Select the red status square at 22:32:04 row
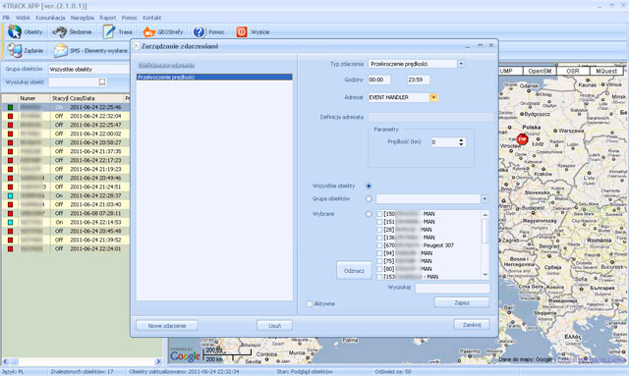The height and width of the screenshot is (376, 629). click(11, 116)
